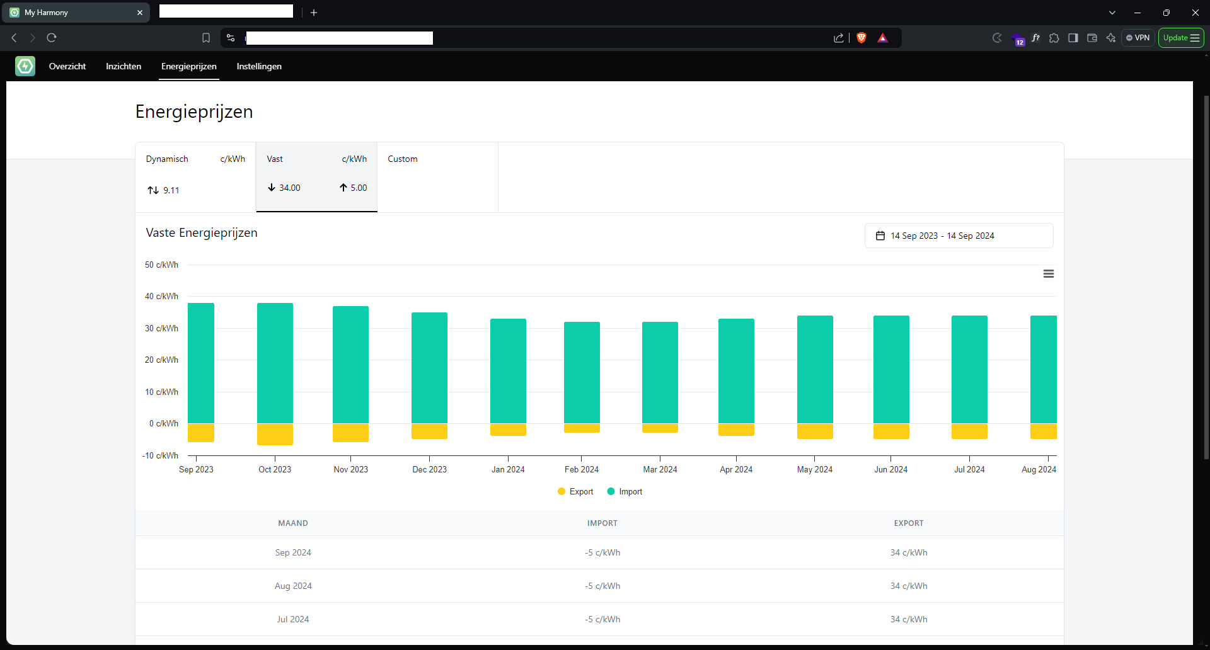Go back in browser history
This screenshot has width=1210, height=650.
[x=14, y=38]
